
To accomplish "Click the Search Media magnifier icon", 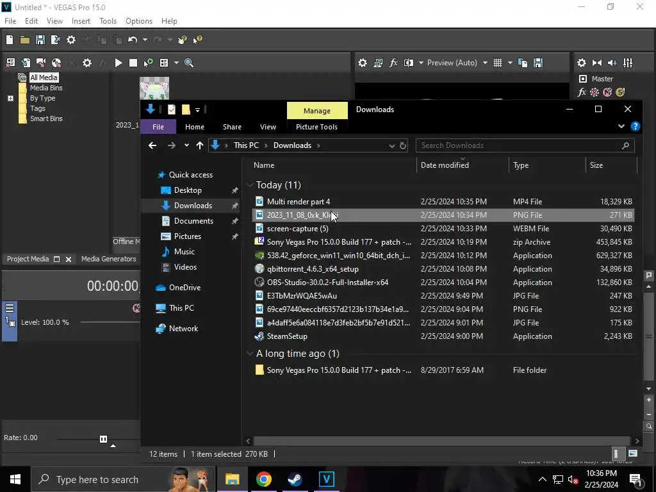I will point(189,63).
